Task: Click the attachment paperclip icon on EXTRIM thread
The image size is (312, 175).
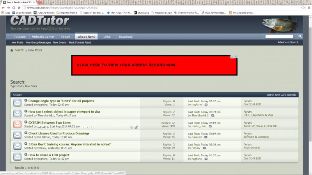Action: 136,127
